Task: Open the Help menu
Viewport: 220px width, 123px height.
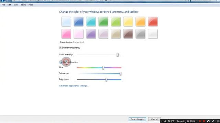Action: (x=31, y=5)
